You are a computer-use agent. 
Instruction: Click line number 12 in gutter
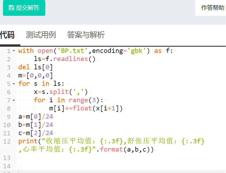pyautogui.click(x=7, y=142)
